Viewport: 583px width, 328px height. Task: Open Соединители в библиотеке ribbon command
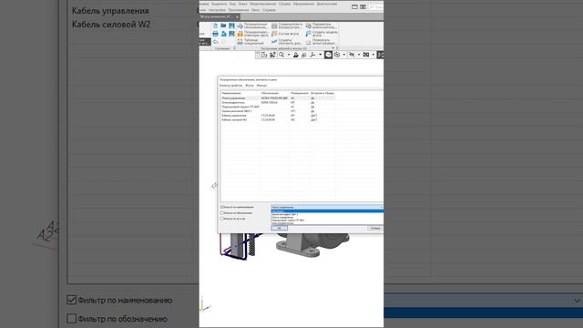tap(287, 26)
